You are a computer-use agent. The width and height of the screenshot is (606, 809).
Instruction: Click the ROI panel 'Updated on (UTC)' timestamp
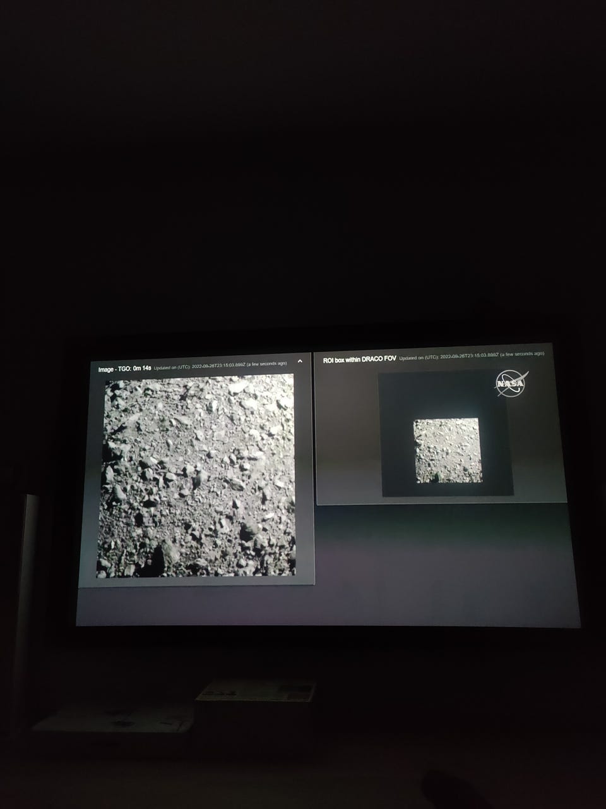[x=472, y=356]
